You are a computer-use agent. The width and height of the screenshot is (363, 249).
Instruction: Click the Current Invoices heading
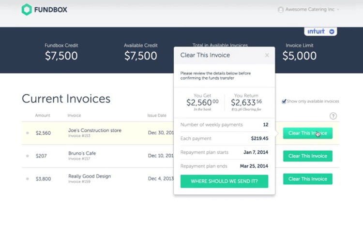(66, 99)
